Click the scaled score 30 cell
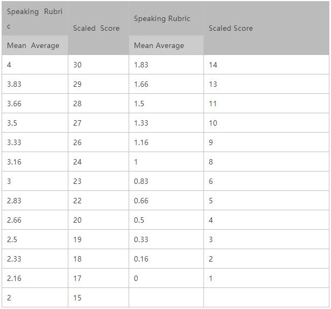Viewport: 331px width, 309px height. 98,65
